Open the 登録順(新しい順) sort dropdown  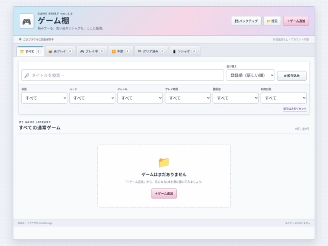click(250, 75)
